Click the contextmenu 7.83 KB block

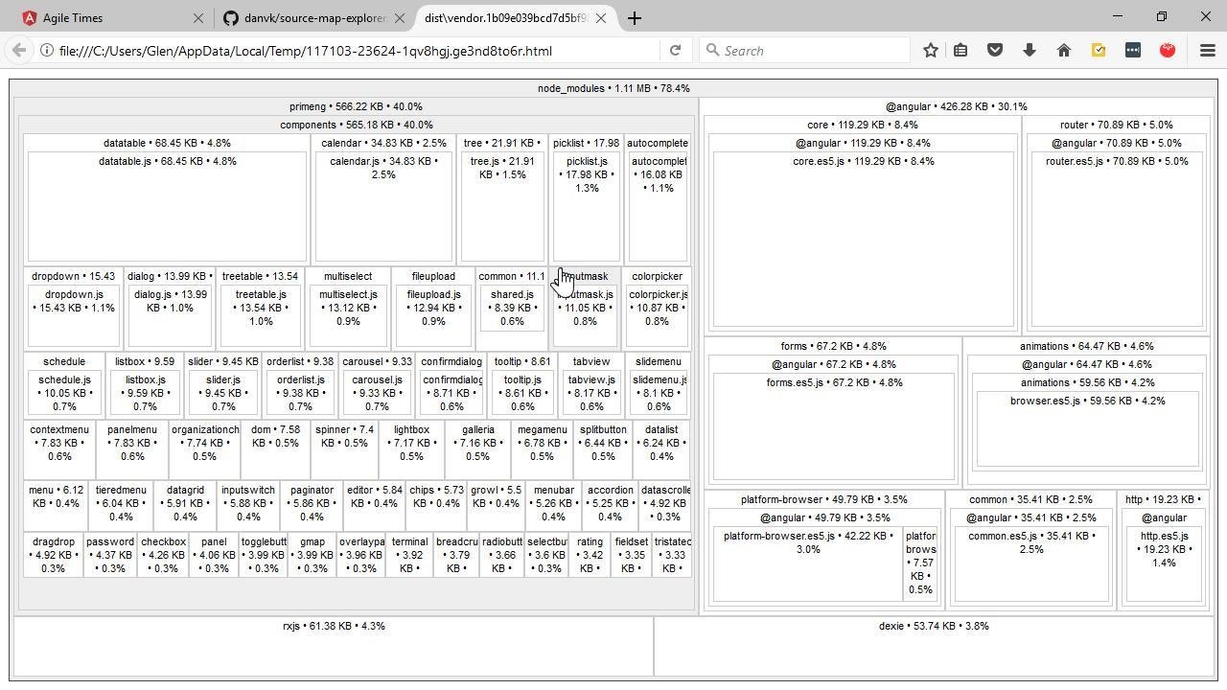59,449
